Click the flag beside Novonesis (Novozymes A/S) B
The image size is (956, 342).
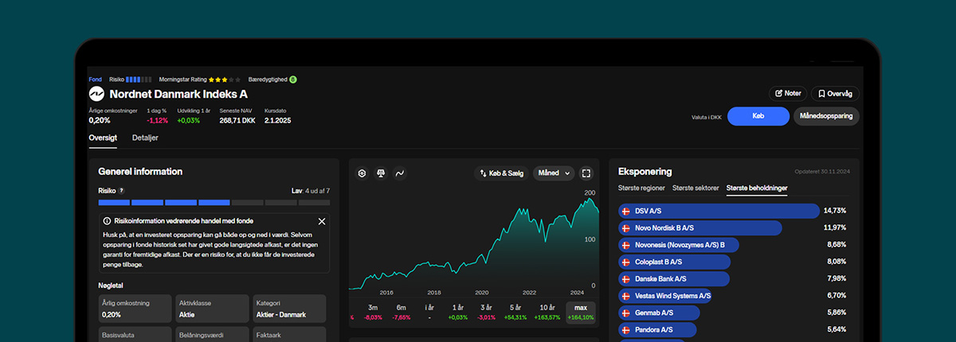625,244
